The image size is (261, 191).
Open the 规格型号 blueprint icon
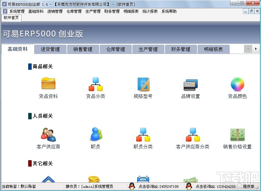(143, 84)
